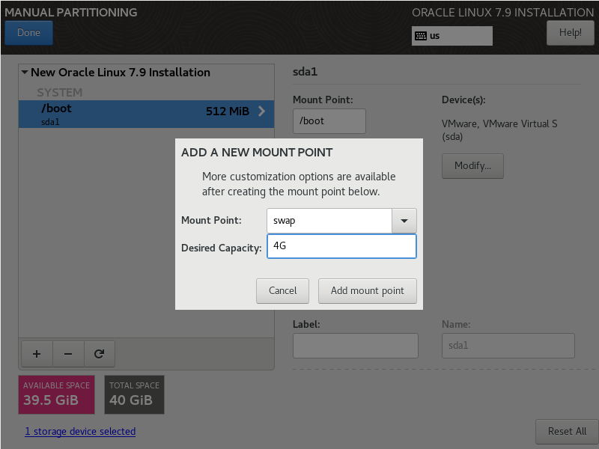Click the empty Label input field
The height and width of the screenshot is (449, 599).
click(x=355, y=346)
